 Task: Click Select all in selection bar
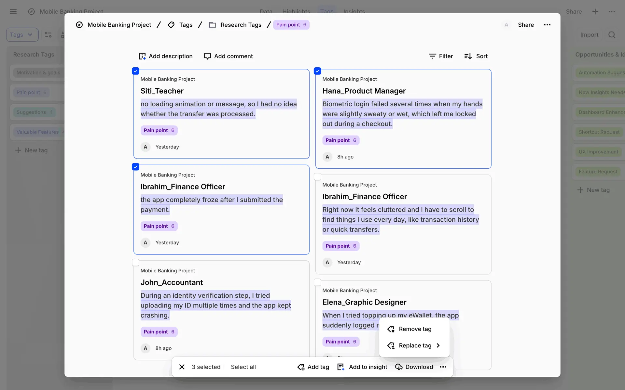coord(243,367)
